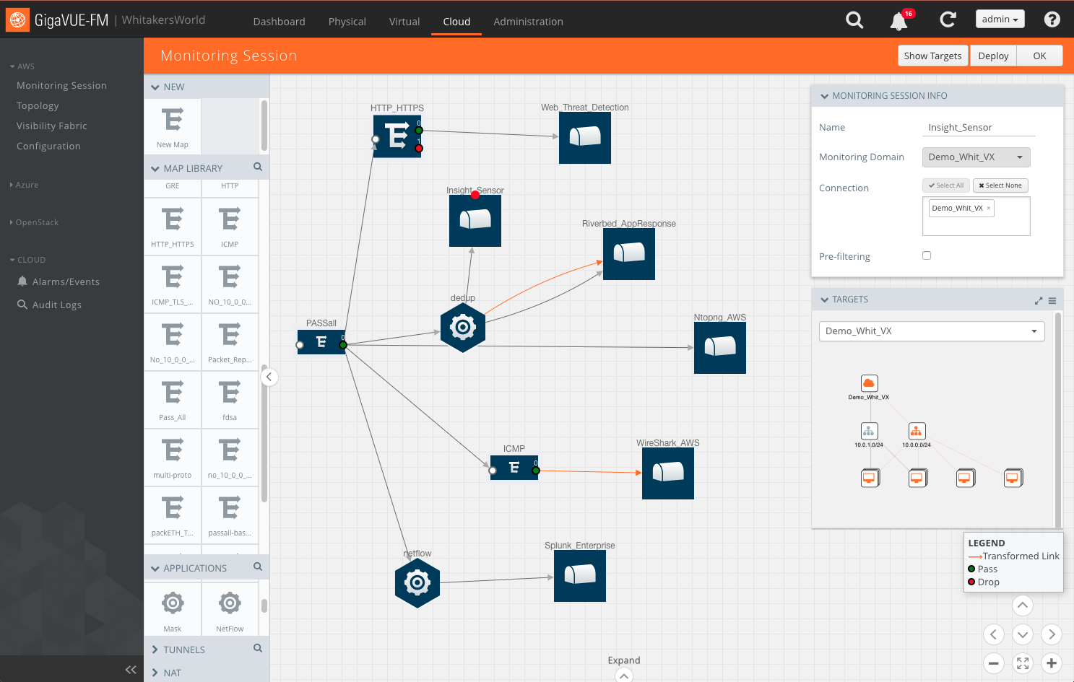The width and height of the screenshot is (1074, 682).
Task: Click Select All connections
Action: point(945,185)
